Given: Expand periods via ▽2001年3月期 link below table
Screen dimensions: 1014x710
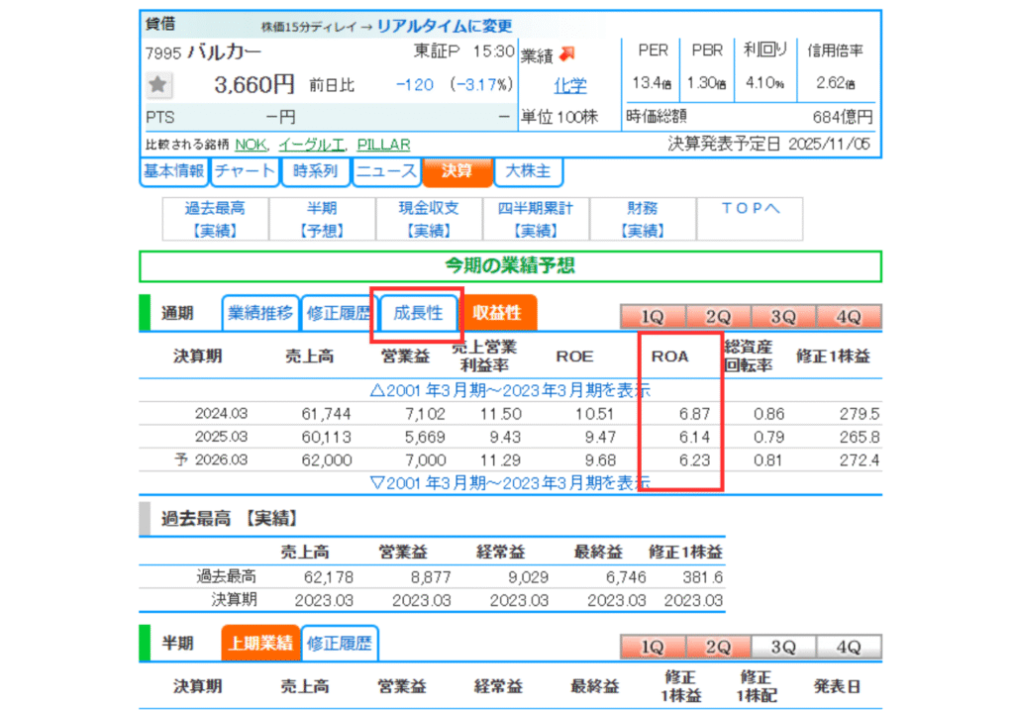Looking at the screenshot, I should (510, 482).
